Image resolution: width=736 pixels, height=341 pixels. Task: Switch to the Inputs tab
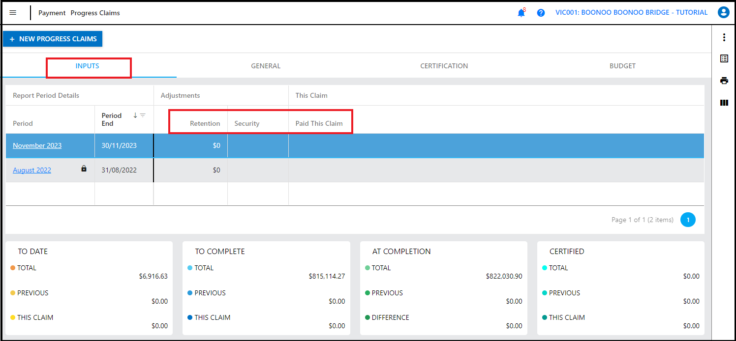point(88,66)
